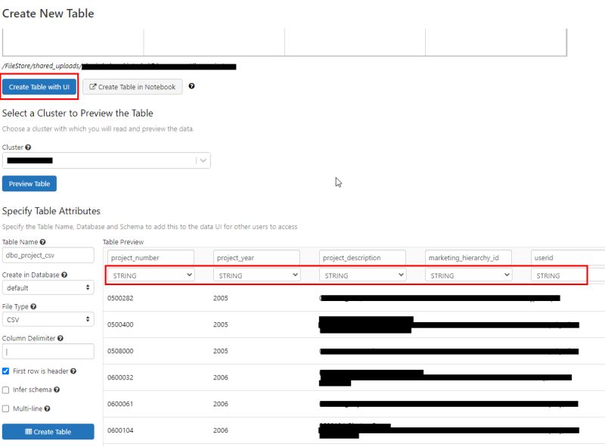This screenshot has width=605, height=447.
Task: Click help icon beside Table Name
Action: pyautogui.click(x=42, y=241)
